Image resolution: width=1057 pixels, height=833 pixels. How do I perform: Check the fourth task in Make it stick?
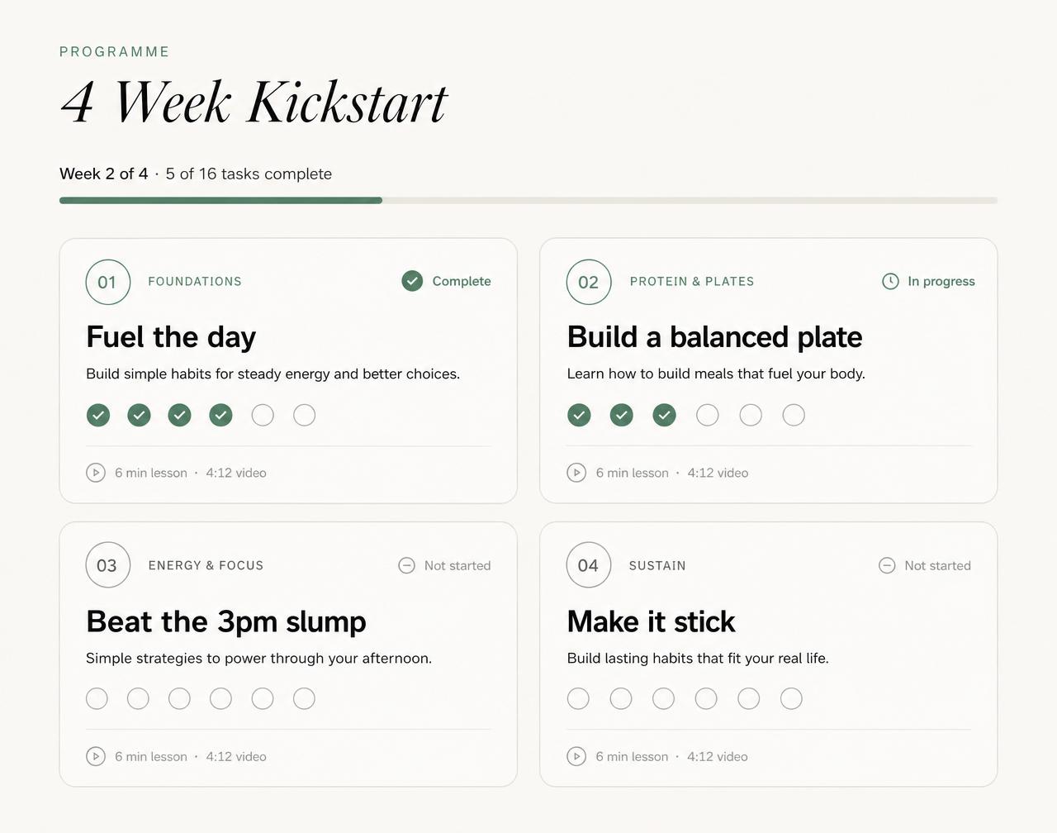point(706,698)
